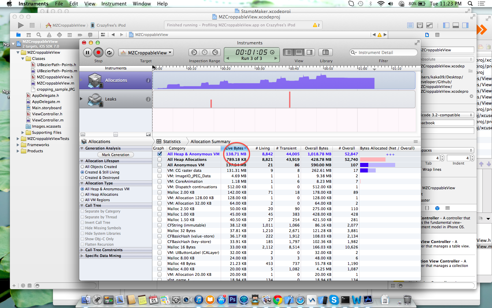
Task: Open the Help menu
Action: [x=162, y=4]
